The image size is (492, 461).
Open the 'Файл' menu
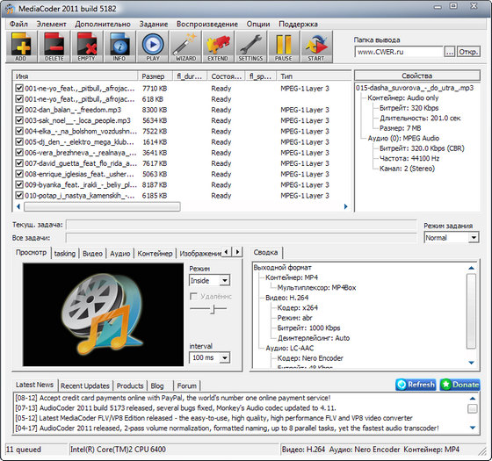tap(18, 25)
